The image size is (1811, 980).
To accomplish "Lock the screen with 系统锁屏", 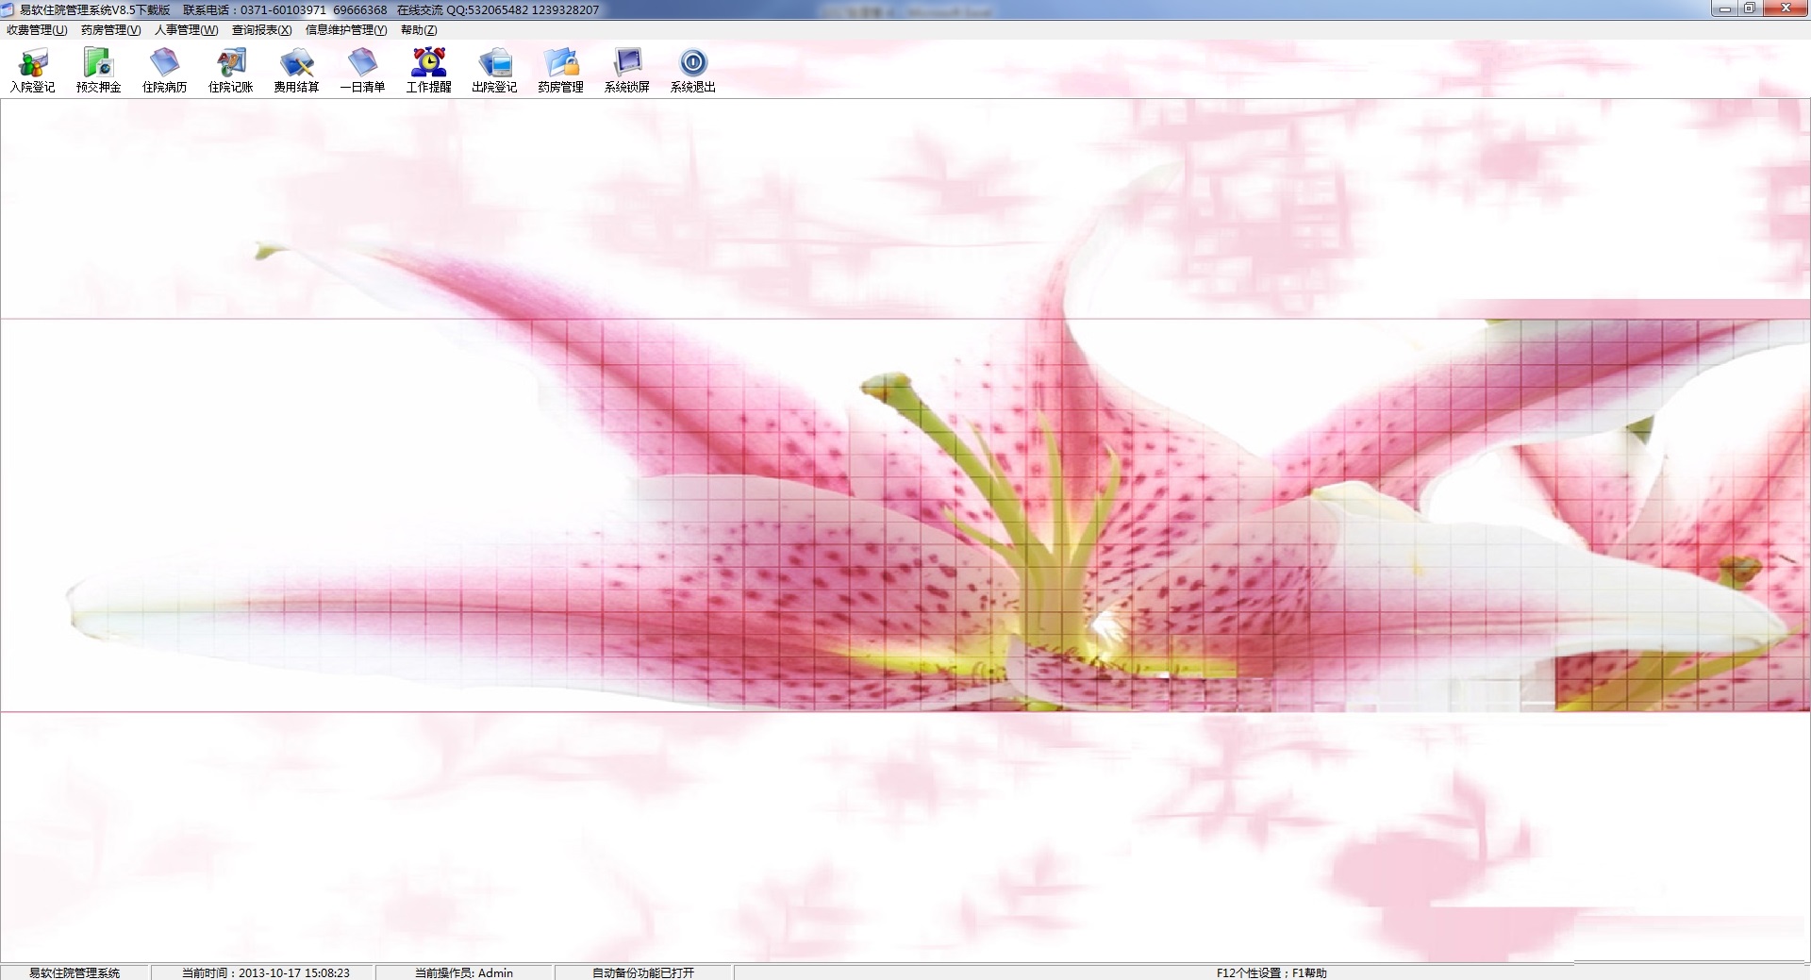I will [x=627, y=70].
